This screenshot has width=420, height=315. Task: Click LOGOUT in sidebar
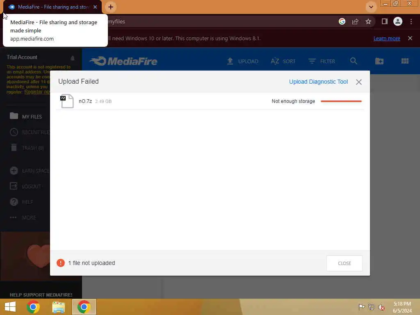click(26, 186)
